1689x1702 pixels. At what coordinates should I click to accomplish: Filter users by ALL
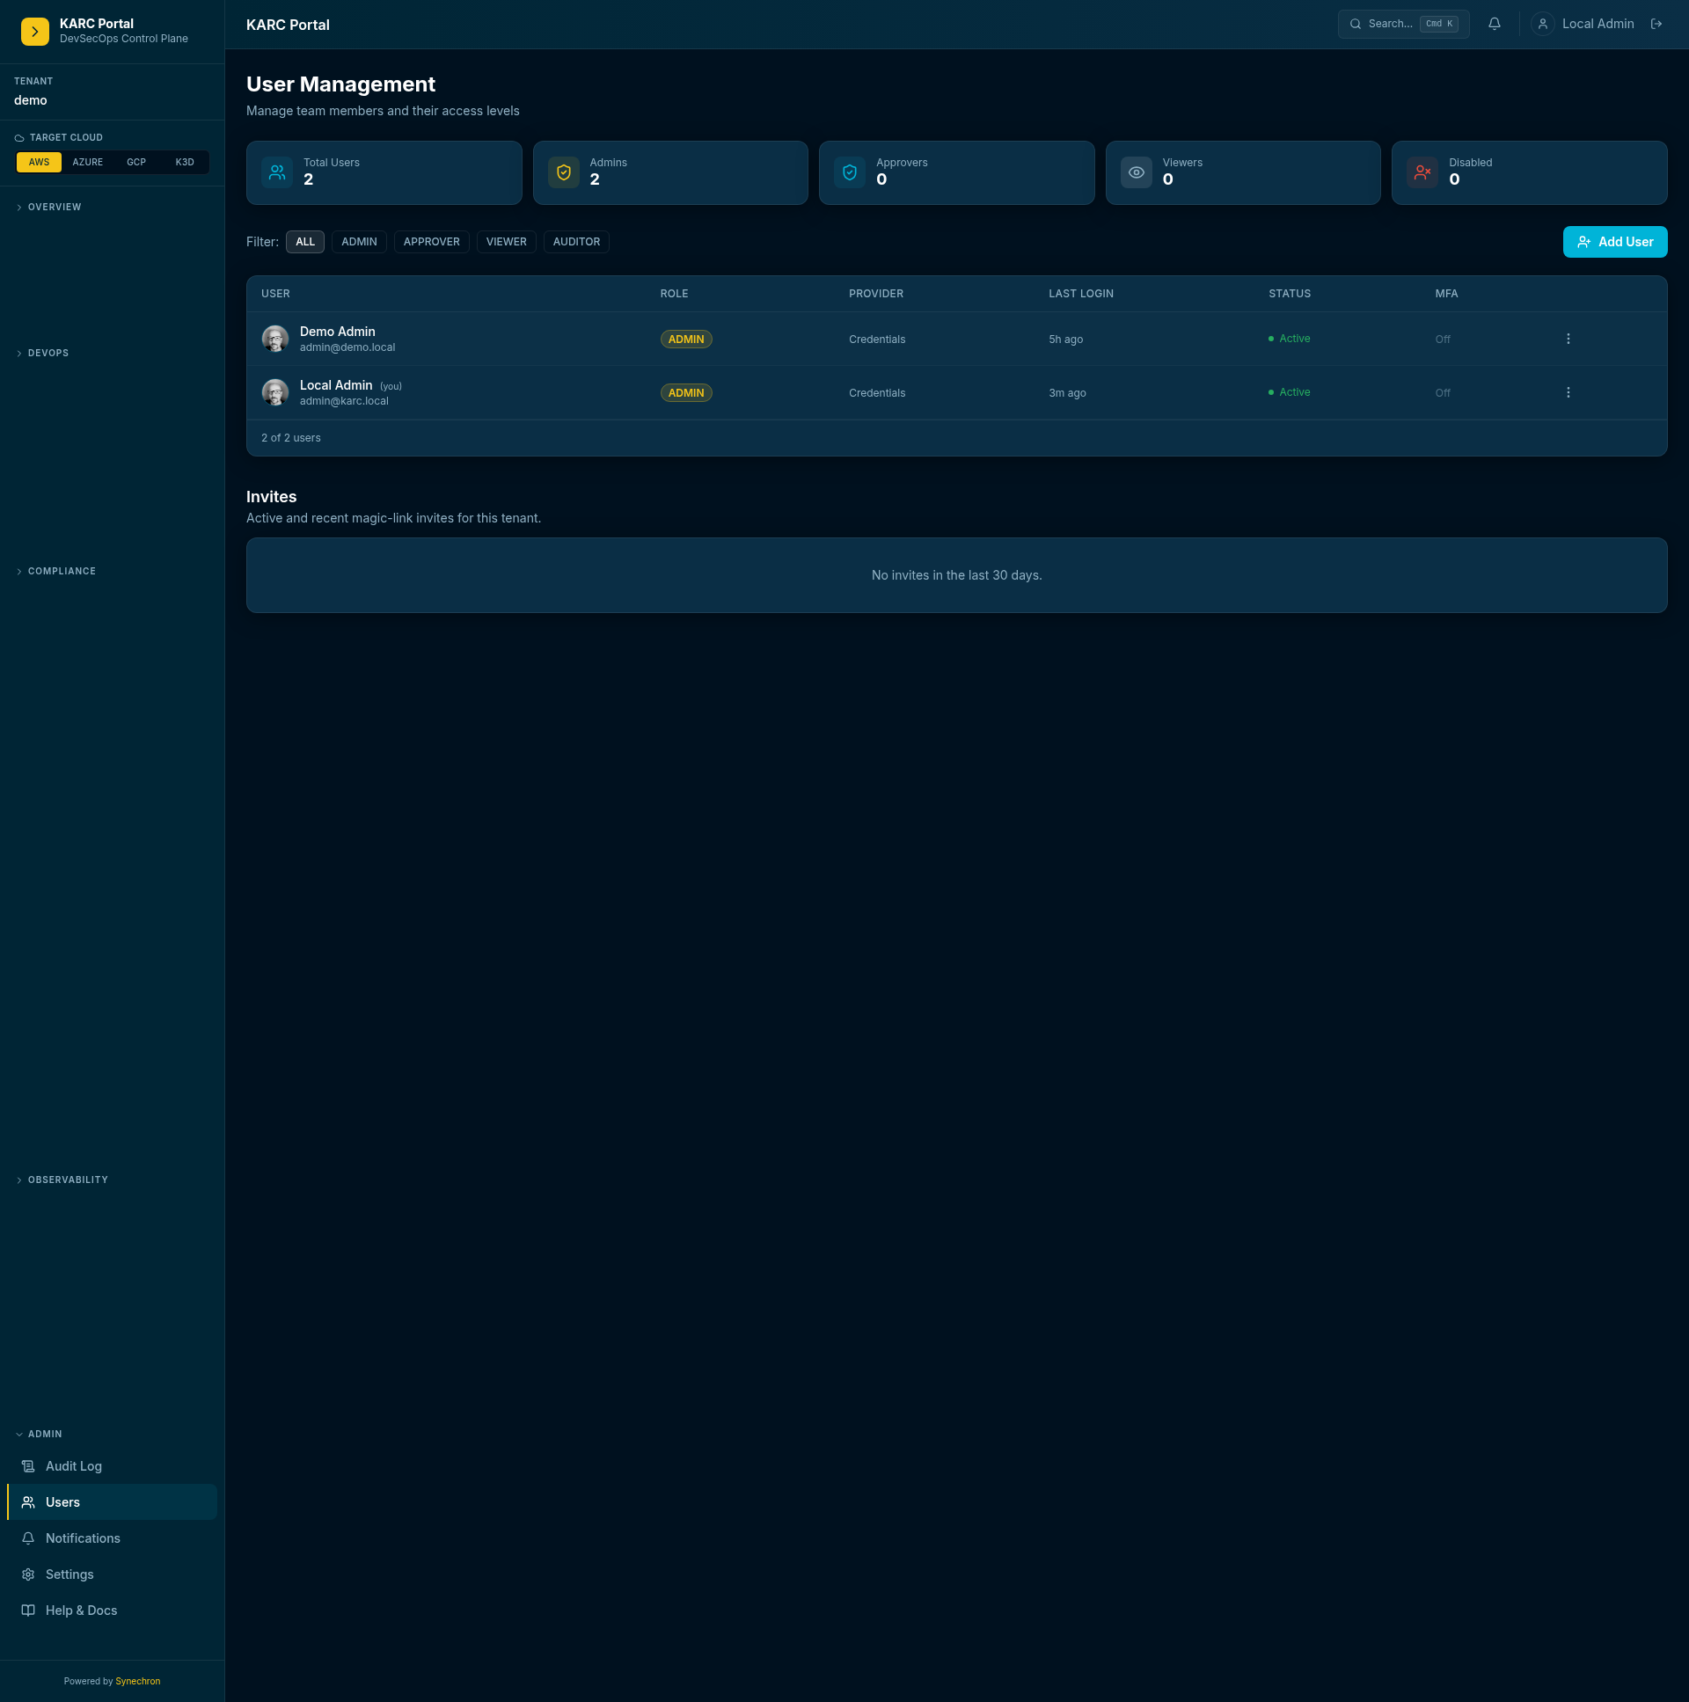(305, 242)
